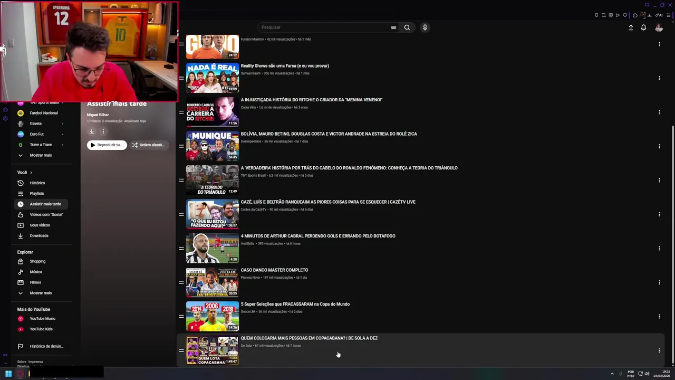The width and height of the screenshot is (675, 380).
Task: Grab reorder handle of Reality Shows video
Action: 181,78
